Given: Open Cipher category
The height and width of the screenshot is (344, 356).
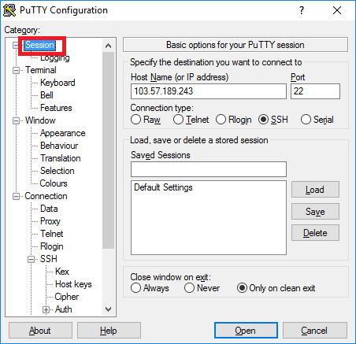Looking at the screenshot, I should coord(67,297).
